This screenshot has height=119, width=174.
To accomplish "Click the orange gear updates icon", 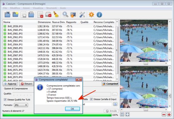I will (91, 14).
